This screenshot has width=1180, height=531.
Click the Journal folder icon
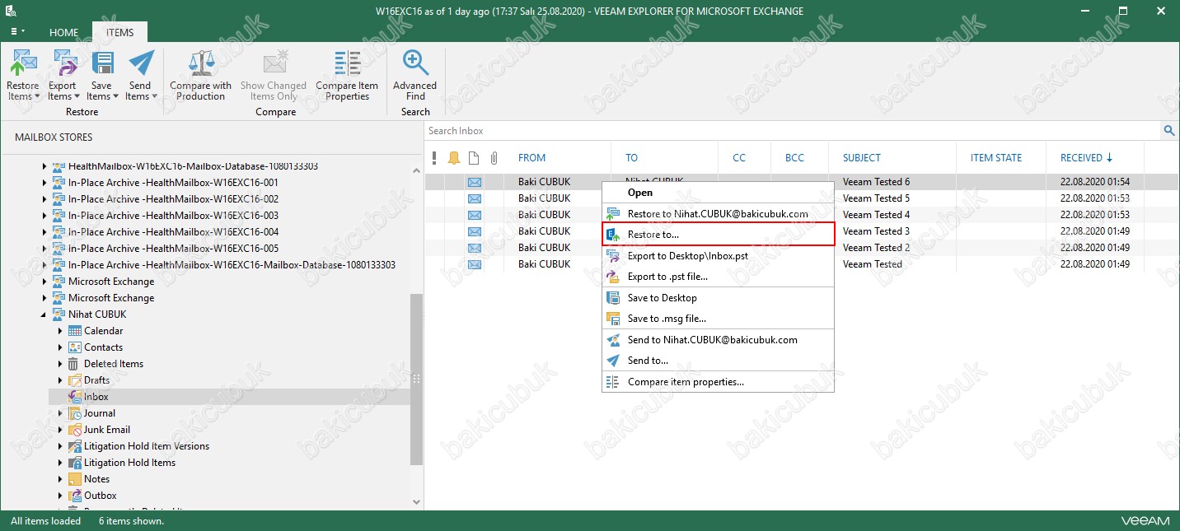coord(75,413)
